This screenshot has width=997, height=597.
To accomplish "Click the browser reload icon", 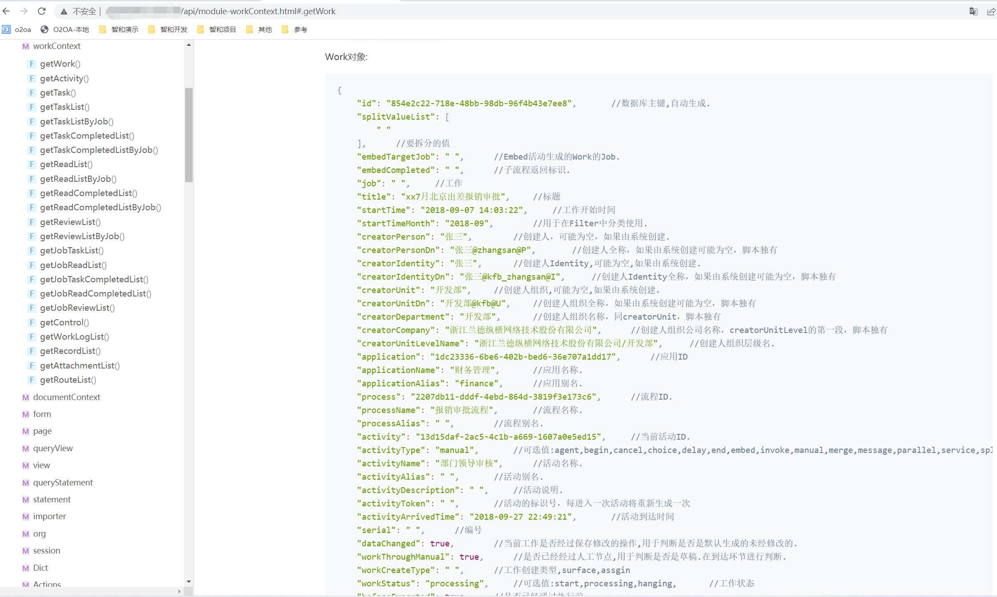I will click(x=41, y=11).
